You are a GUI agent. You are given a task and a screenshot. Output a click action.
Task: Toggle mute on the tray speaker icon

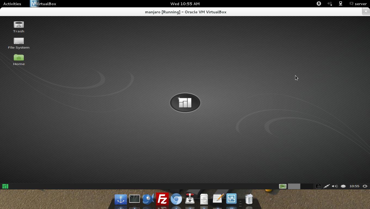335,186
